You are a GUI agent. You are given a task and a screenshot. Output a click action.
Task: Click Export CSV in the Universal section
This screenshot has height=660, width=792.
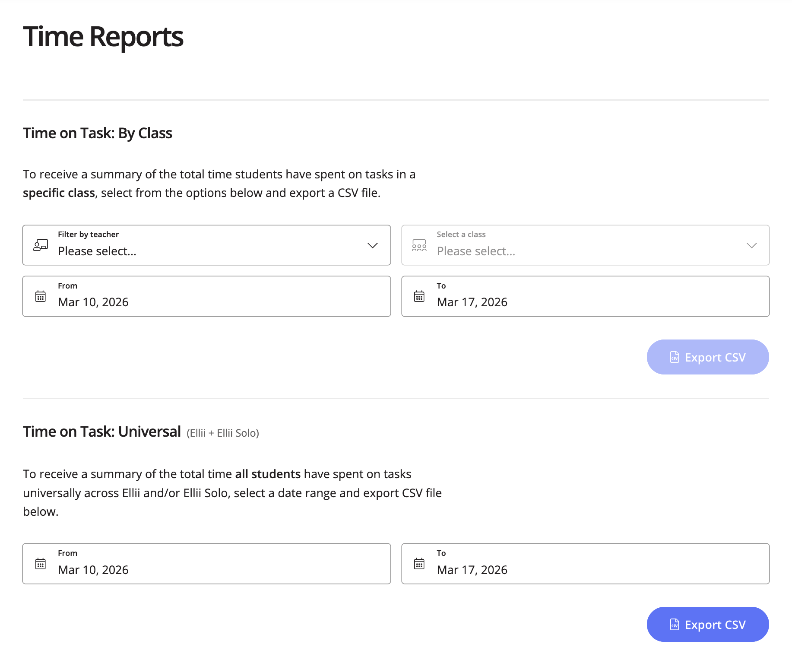(x=707, y=624)
